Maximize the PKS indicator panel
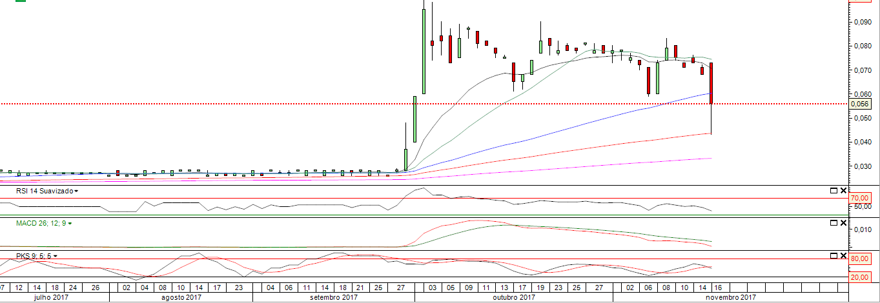This screenshot has height=303, width=880. point(834,255)
